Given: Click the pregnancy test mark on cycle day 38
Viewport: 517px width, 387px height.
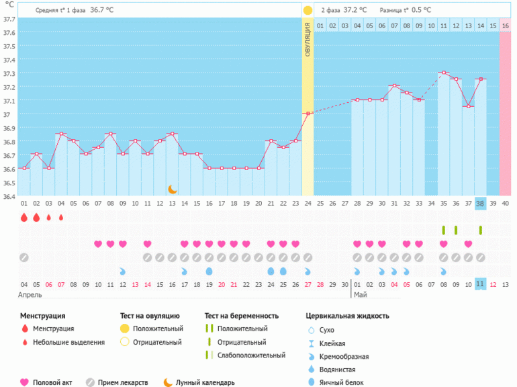Looking at the screenshot, I should pyautogui.click(x=480, y=230).
